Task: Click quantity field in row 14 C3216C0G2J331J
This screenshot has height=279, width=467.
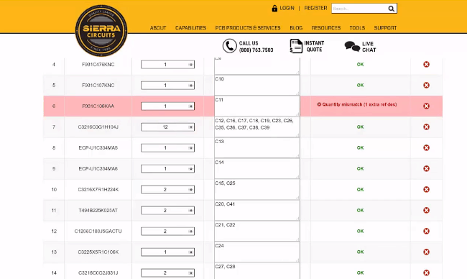Action: [x=167, y=273]
